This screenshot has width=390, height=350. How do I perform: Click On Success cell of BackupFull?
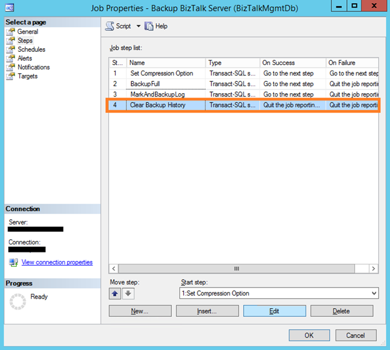point(292,84)
